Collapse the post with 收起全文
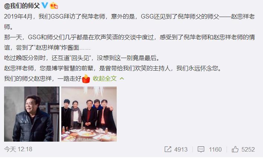 click(x=105, y=78)
